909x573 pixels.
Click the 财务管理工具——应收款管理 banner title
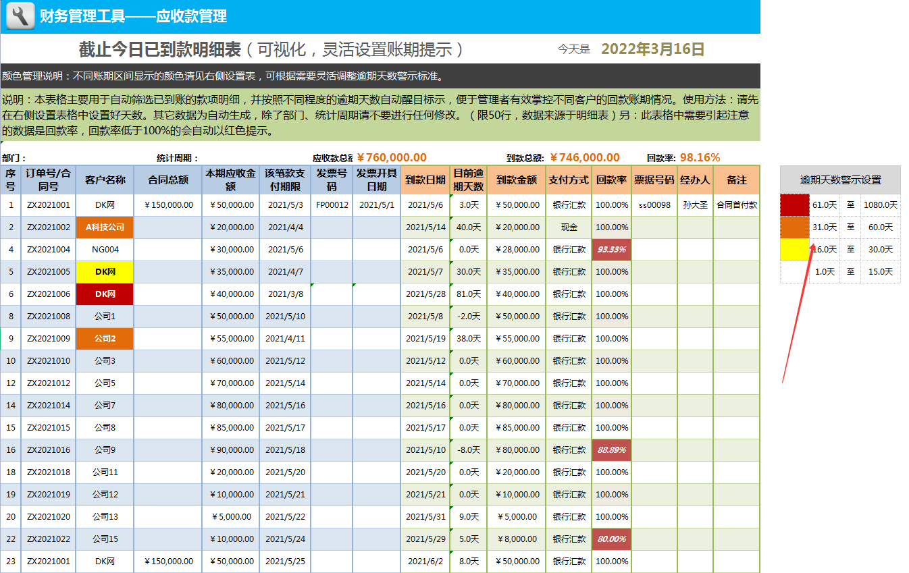click(133, 16)
